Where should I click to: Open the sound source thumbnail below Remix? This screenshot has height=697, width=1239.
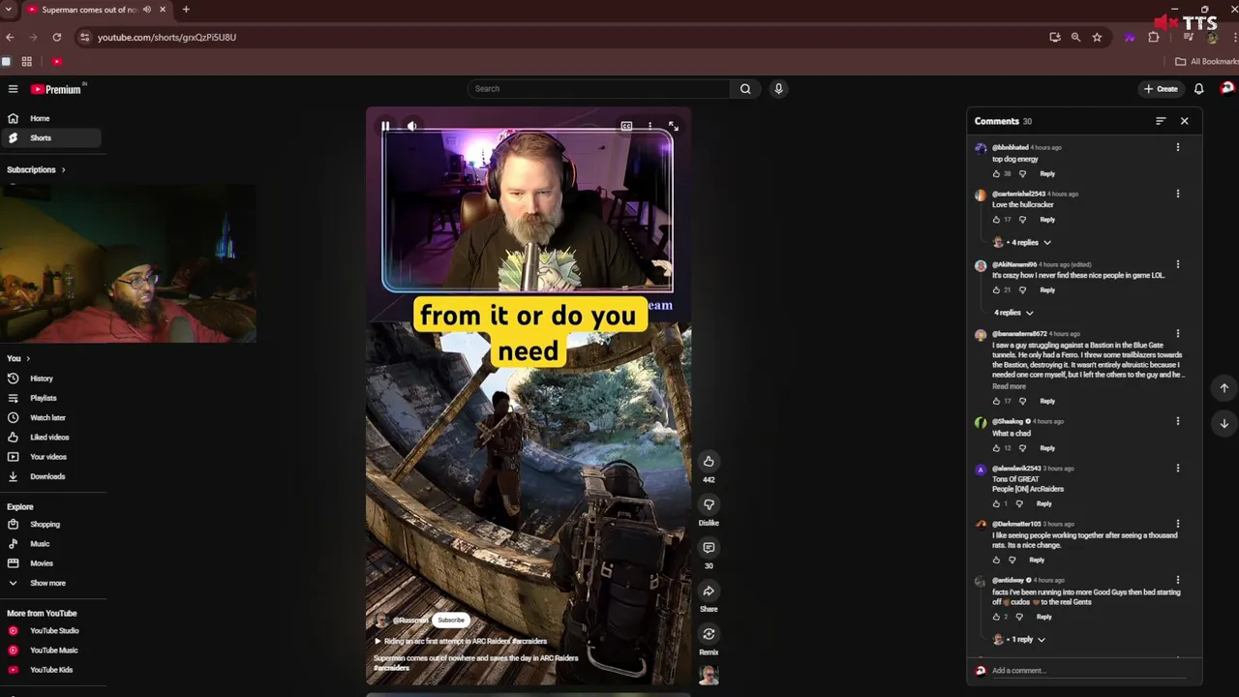(709, 675)
